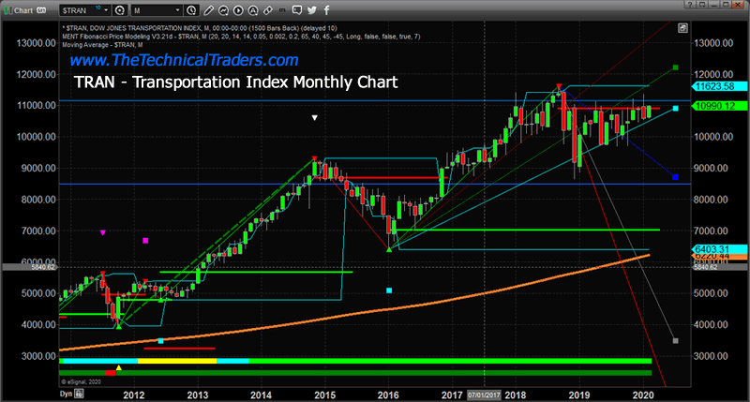
Task: Click the blue projection endpoint square near 9000
Action: (675, 177)
